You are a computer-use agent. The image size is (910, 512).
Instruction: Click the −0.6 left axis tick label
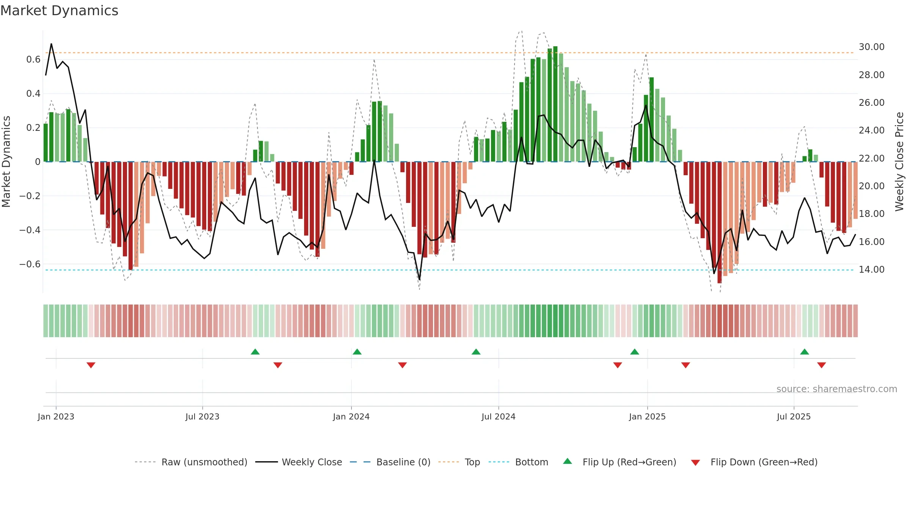click(x=30, y=264)
